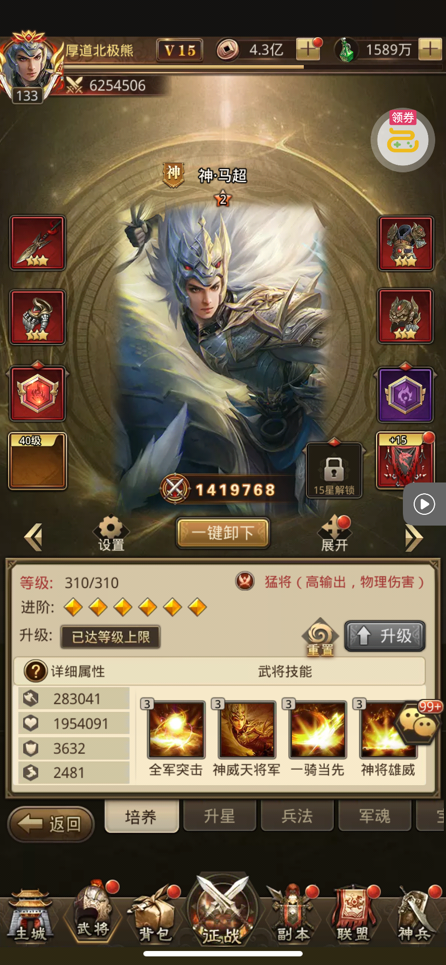The height and width of the screenshot is (965, 446).
Task: Go to next hero with right chevron
Action: tap(414, 537)
